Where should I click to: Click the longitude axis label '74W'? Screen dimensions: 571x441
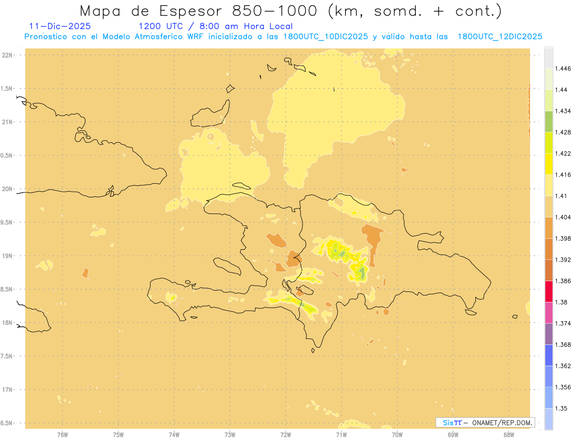point(174,435)
